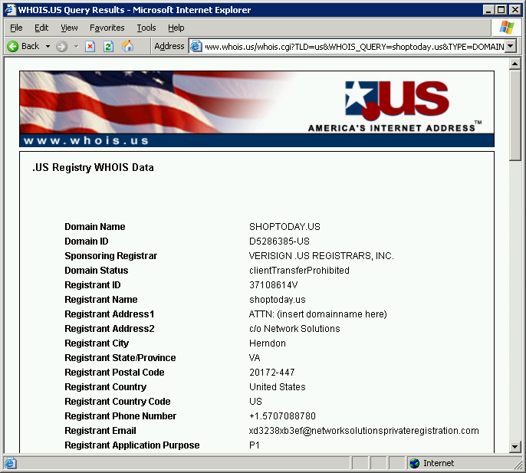Image resolution: width=526 pixels, height=473 pixels.
Task: Click the Registrant Phone Number label
Action: point(120,416)
